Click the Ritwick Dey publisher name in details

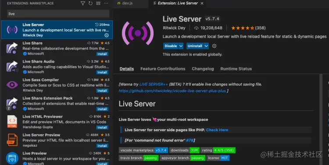point(174,28)
